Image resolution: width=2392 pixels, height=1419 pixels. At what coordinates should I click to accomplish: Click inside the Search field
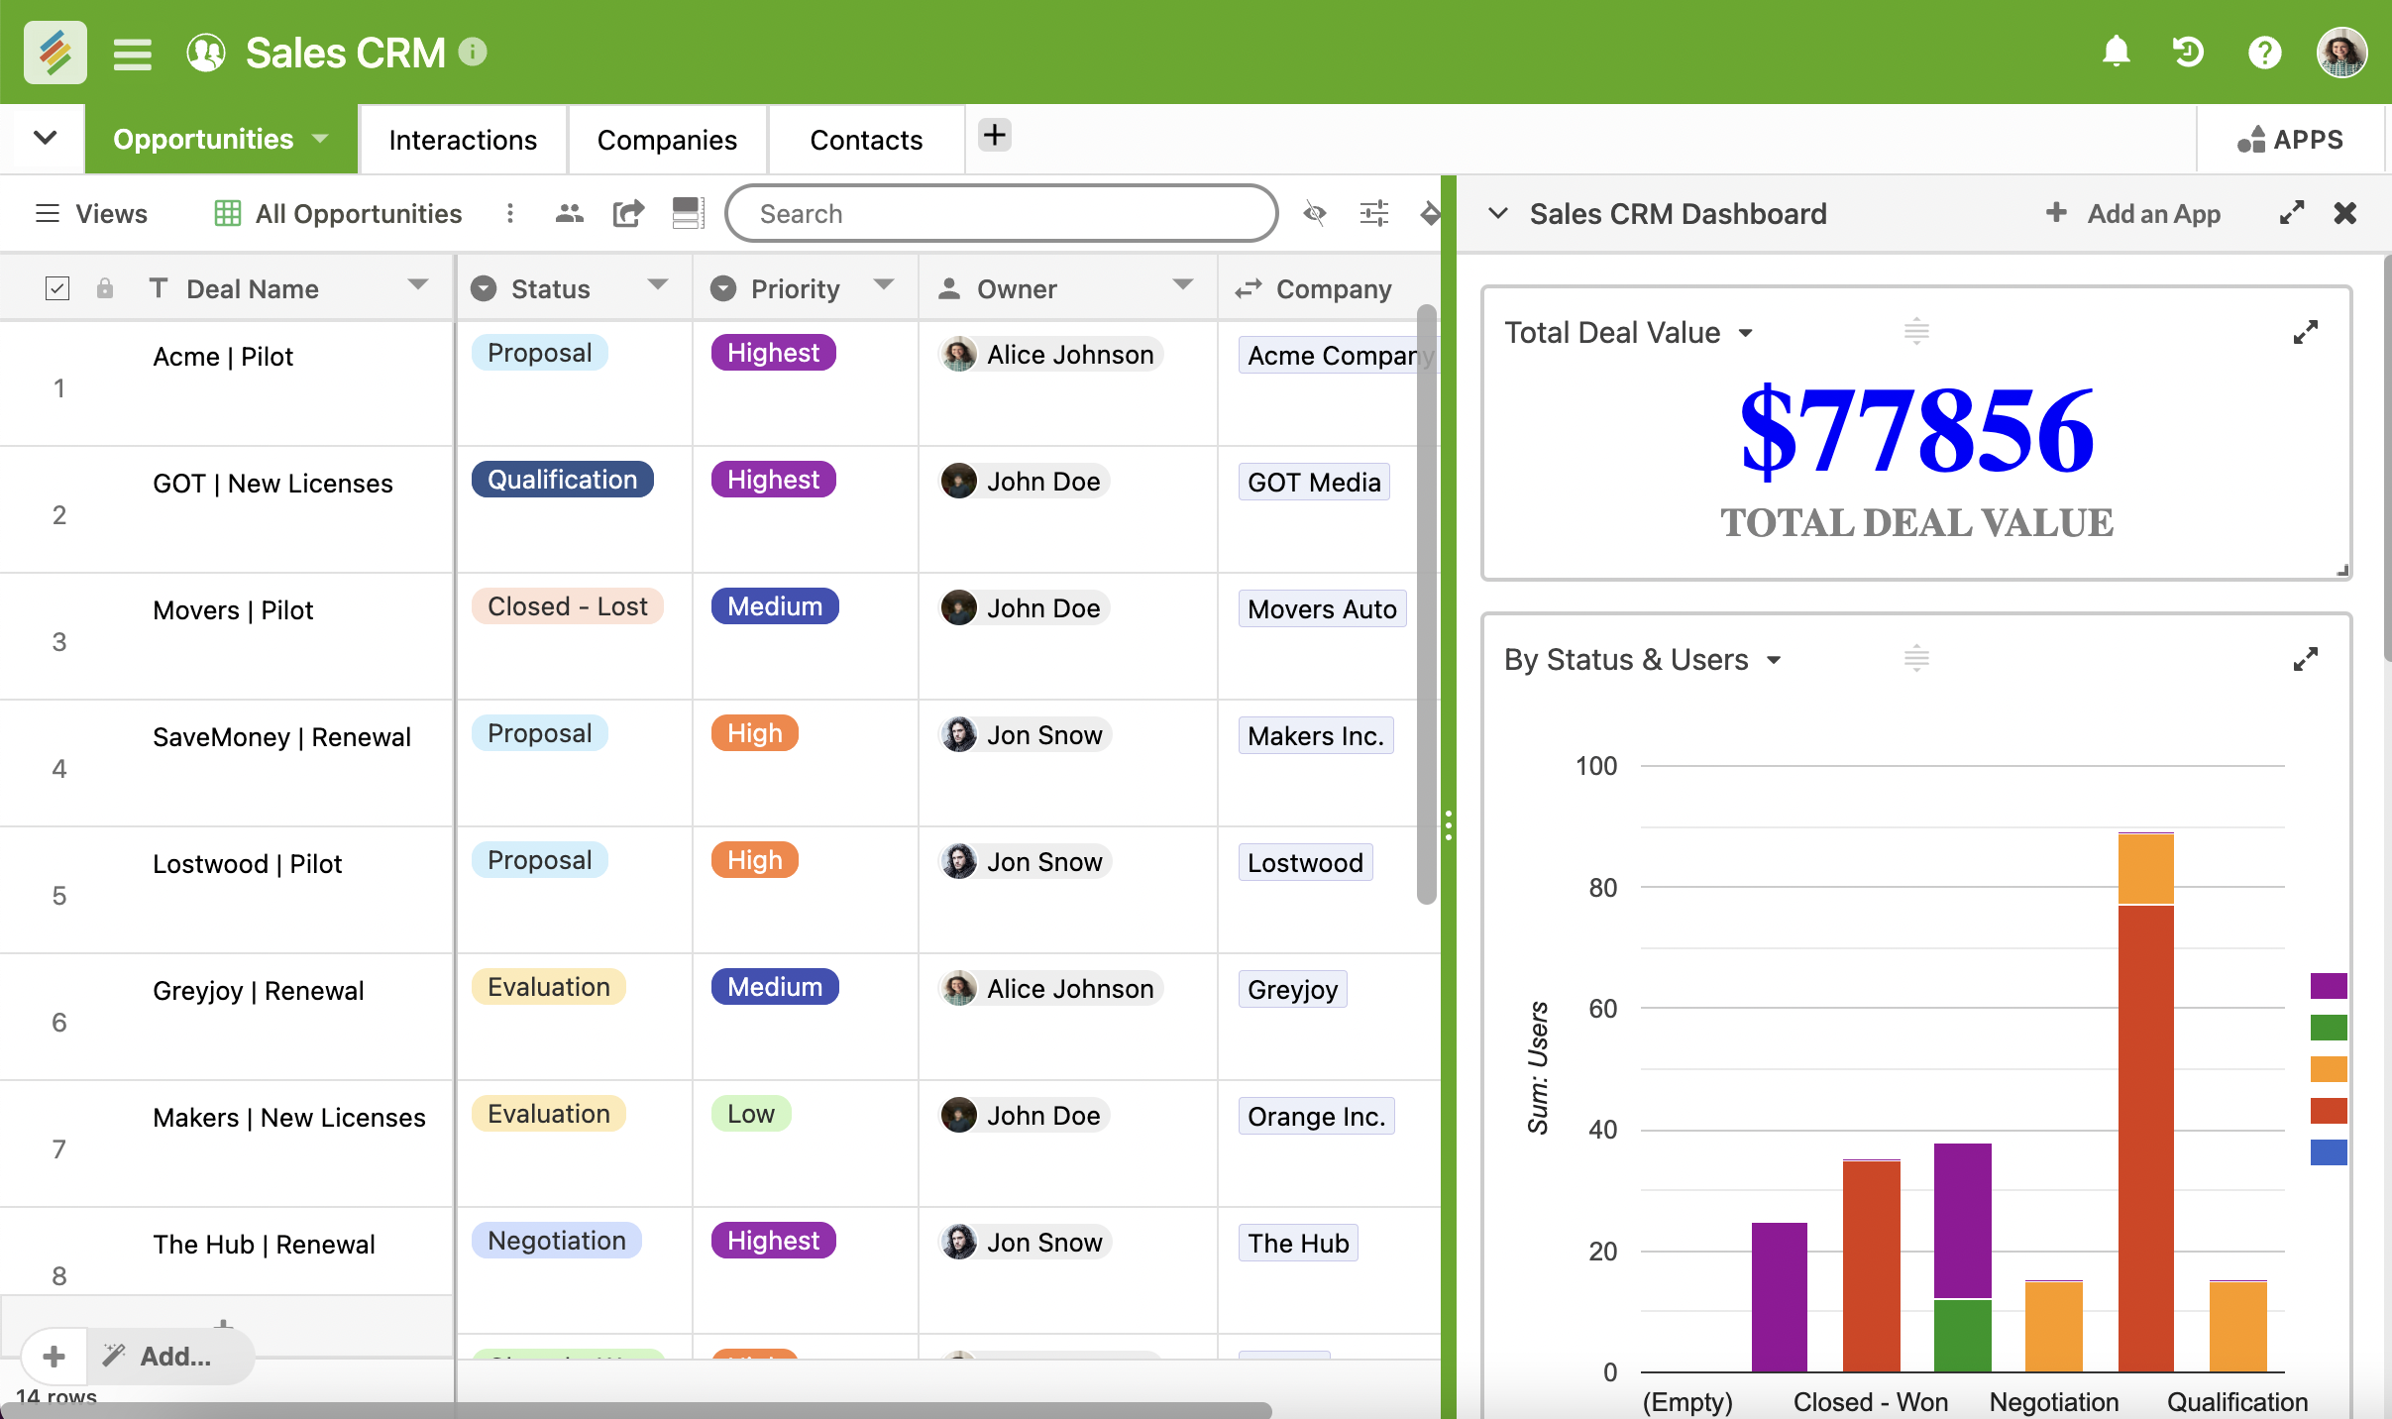1001,213
